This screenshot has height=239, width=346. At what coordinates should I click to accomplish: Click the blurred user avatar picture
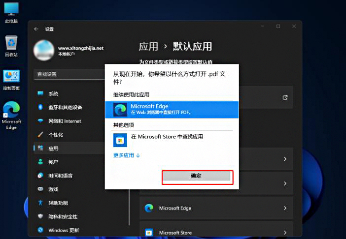coord(44,50)
